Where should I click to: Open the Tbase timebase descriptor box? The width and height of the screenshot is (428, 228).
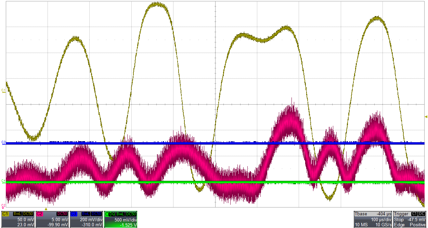[373, 219]
